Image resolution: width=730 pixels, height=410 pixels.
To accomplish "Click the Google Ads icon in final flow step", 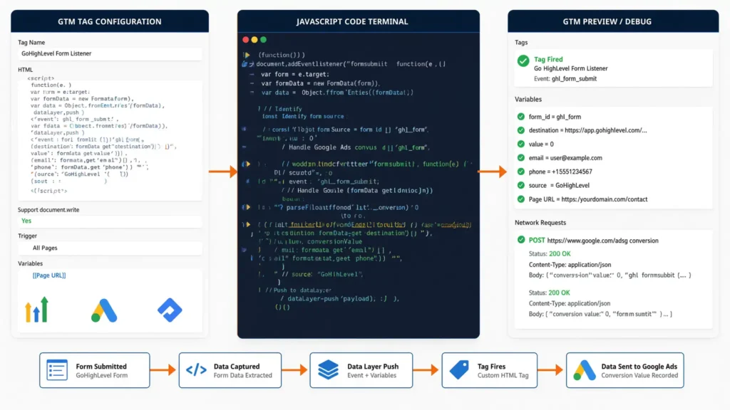I will 585,370.
